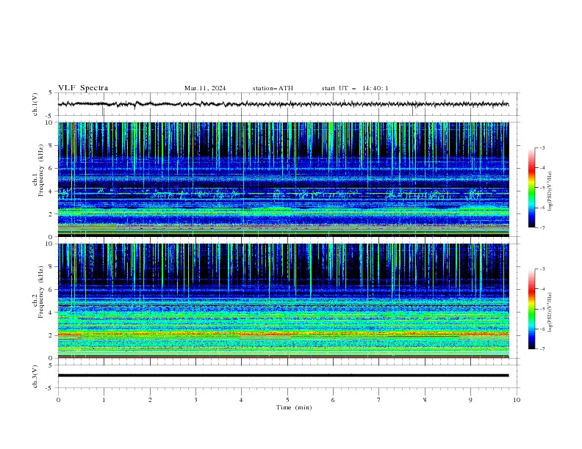This screenshot has width=582, height=449.
Task: Click the ch.3 voltage flat trace
Action: tap(283, 376)
